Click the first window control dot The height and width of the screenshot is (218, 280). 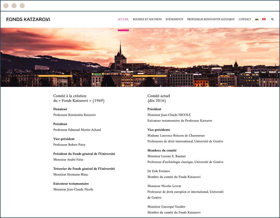(6, 6)
